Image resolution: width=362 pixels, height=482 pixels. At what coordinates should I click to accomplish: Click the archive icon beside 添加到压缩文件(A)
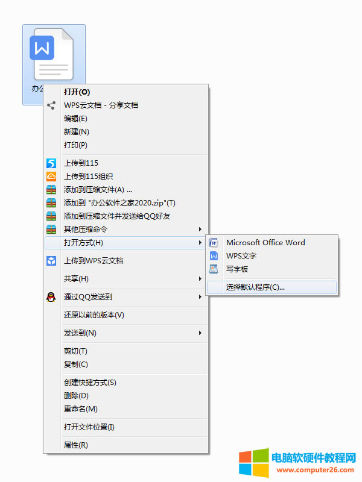tap(51, 190)
